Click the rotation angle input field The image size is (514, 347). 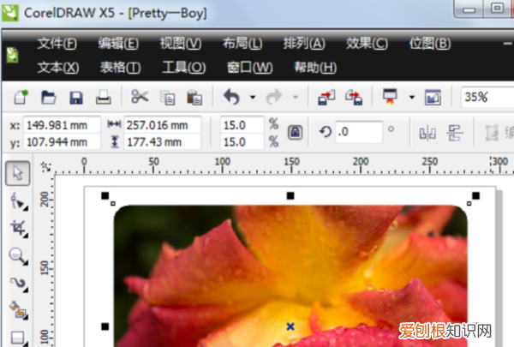[x=358, y=132]
